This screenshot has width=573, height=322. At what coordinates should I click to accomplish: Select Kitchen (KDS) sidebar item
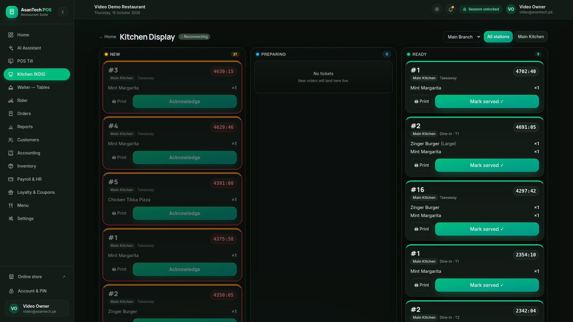[x=37, y=74]
